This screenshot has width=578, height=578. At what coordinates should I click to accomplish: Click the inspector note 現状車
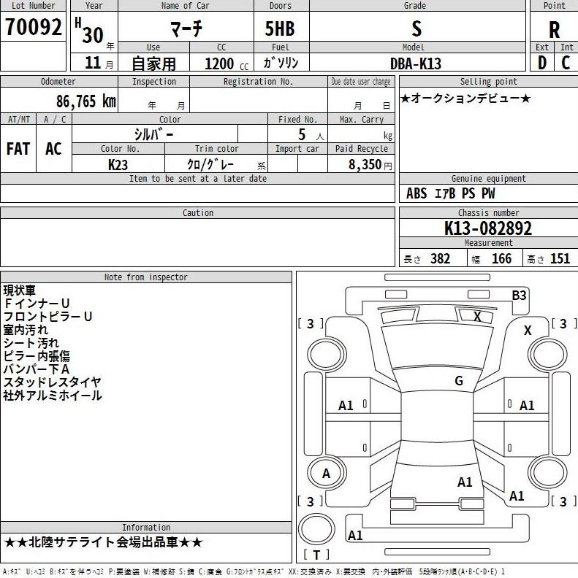pos(19,290)
